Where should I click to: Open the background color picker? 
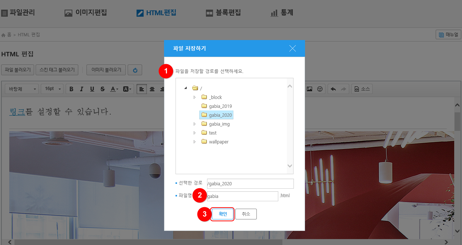[127, 89]
